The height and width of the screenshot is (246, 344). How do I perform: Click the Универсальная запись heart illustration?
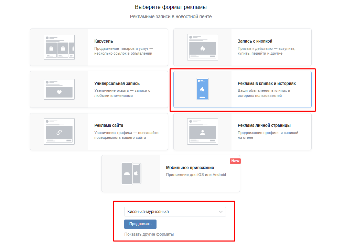point(59,89)
